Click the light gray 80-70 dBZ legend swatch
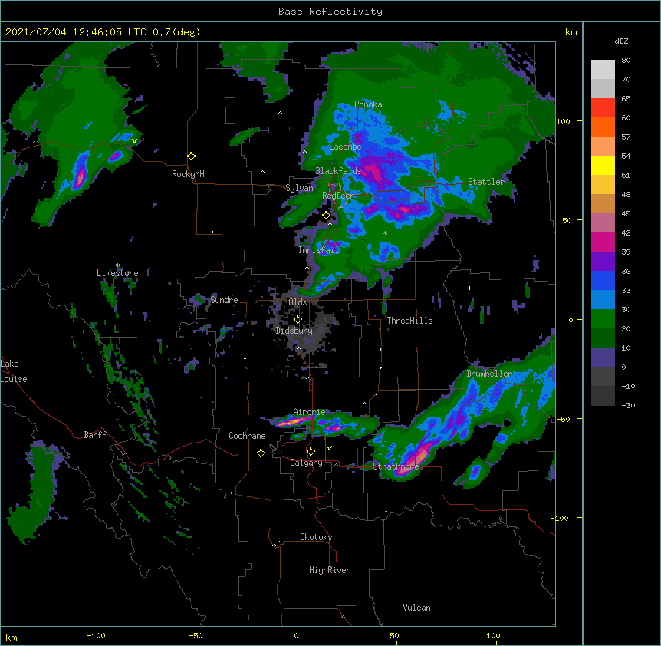 pos(603,70)
